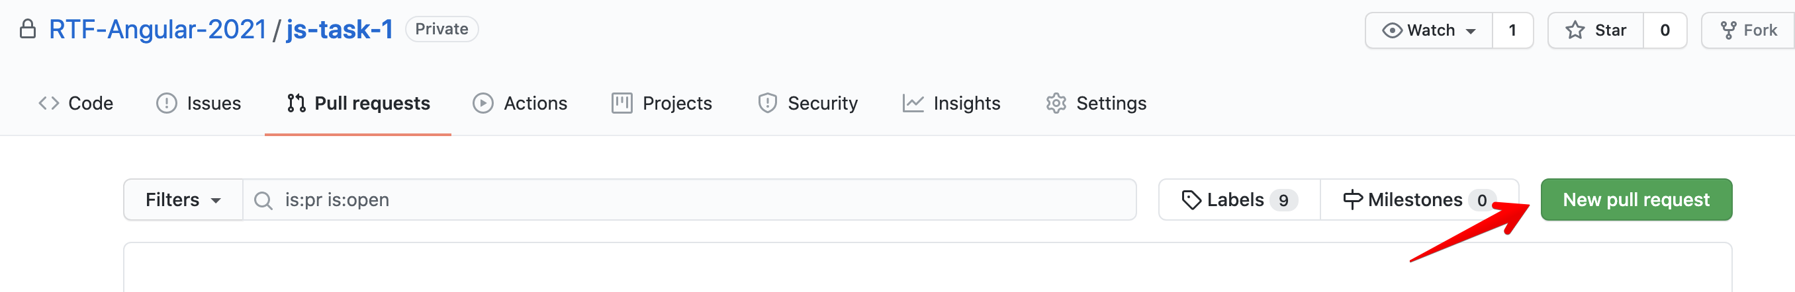Open the RTF-Angular-2021 organization link
The image size is (1795, 292).
point(158,29)
